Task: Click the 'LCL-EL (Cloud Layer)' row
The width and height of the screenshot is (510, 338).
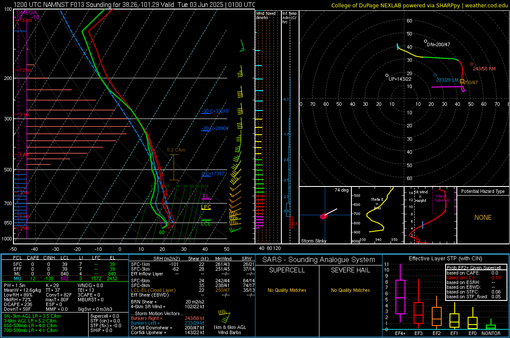Action: [193, 290]
